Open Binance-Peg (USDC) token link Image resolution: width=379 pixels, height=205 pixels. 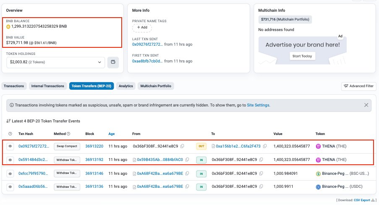342,187
